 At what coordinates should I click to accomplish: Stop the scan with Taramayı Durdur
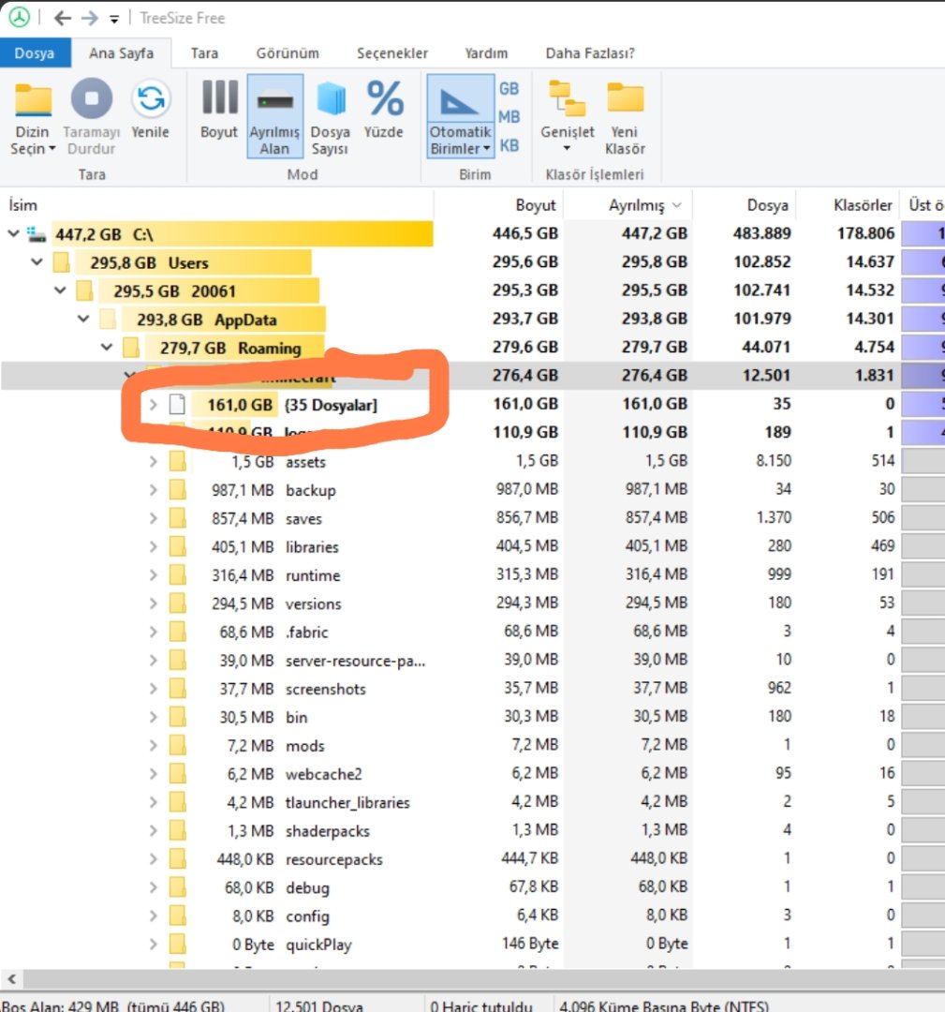(92, 116)
